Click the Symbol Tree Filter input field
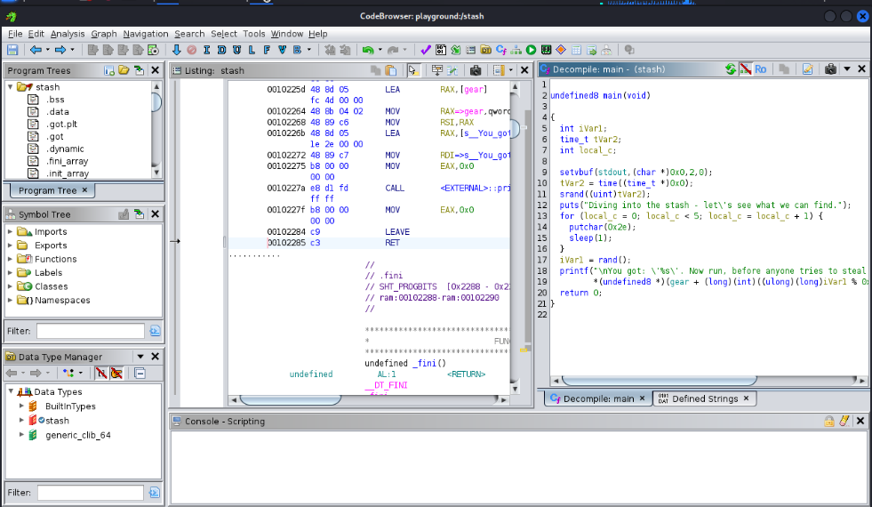Viewport: 872px width, 507px height. tap(90, 331)
